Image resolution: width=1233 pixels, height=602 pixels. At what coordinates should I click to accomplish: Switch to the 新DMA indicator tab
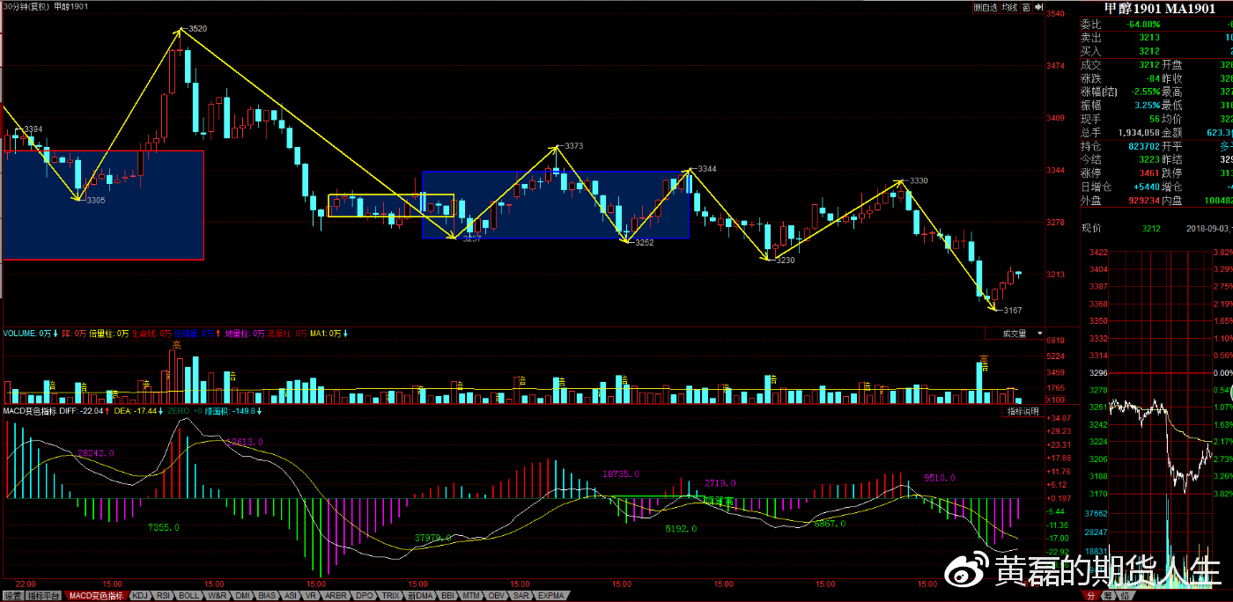click(420, 596)
